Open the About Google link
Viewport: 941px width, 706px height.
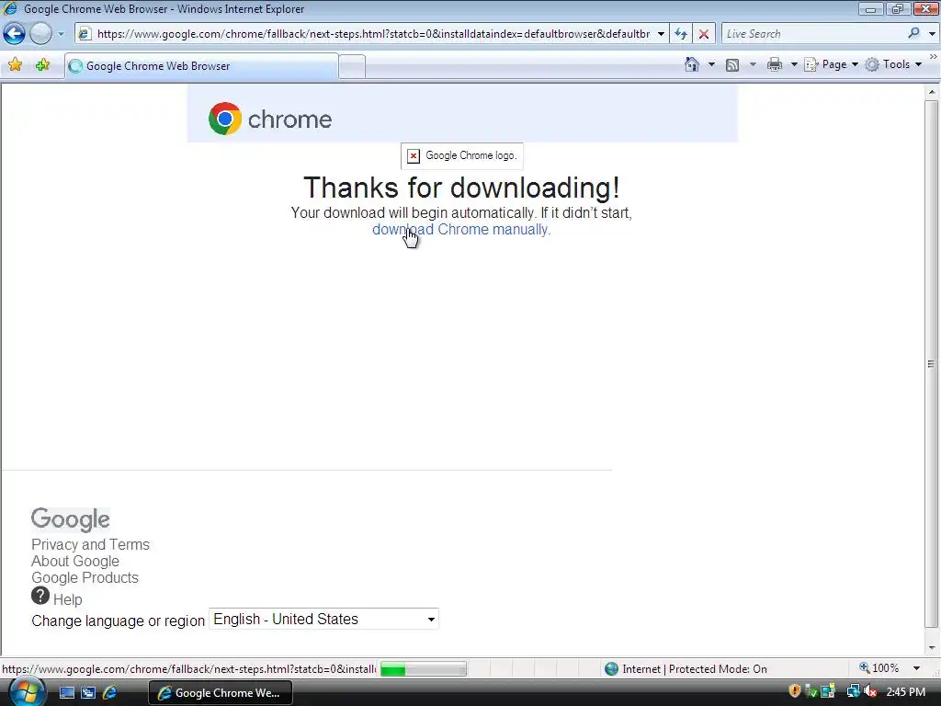tap(75, 561)
